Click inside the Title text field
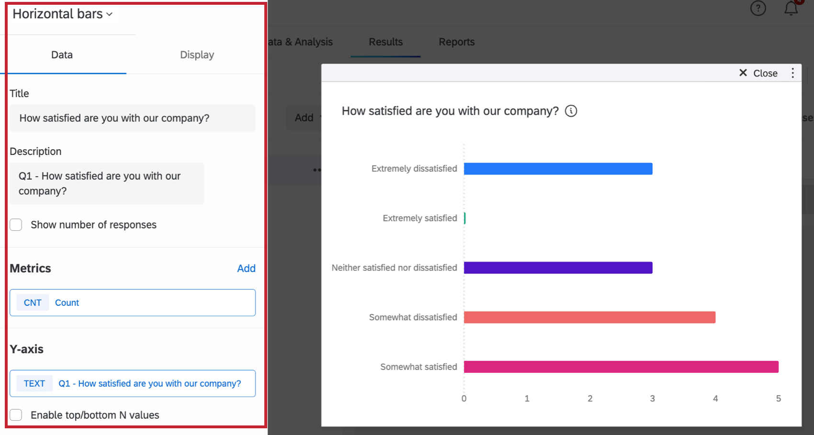The width and height of the screenshot is (814, 435). [133, 118]
